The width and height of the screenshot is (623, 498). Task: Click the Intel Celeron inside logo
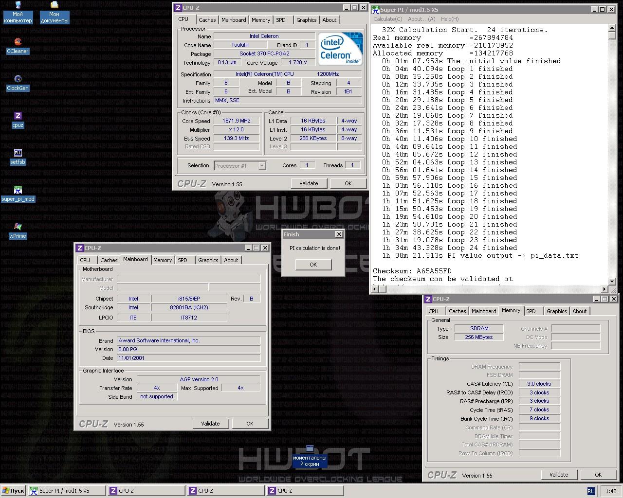pyautogui.click(x=341, y=49)
